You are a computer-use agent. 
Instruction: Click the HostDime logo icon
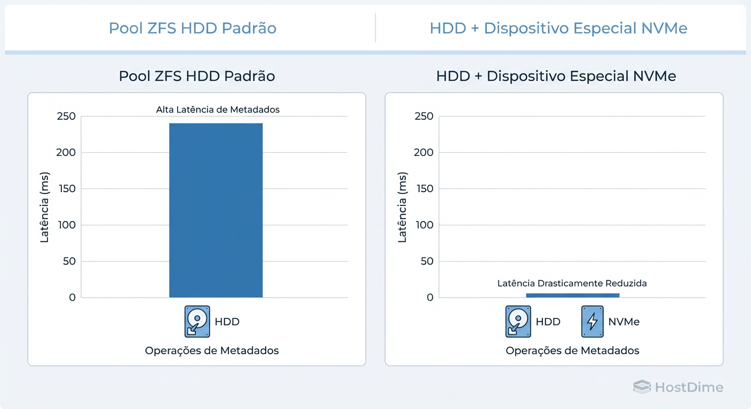642,387
